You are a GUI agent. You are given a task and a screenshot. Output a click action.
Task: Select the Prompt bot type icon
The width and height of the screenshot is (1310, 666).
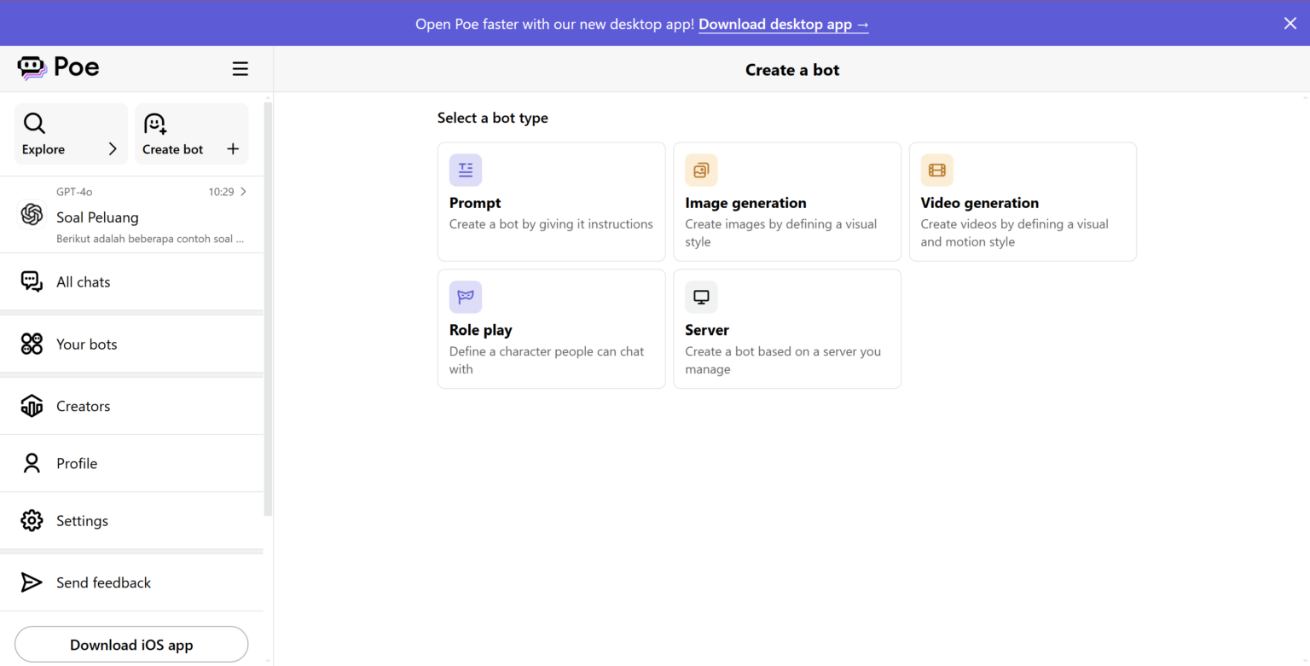pos(466,170)
